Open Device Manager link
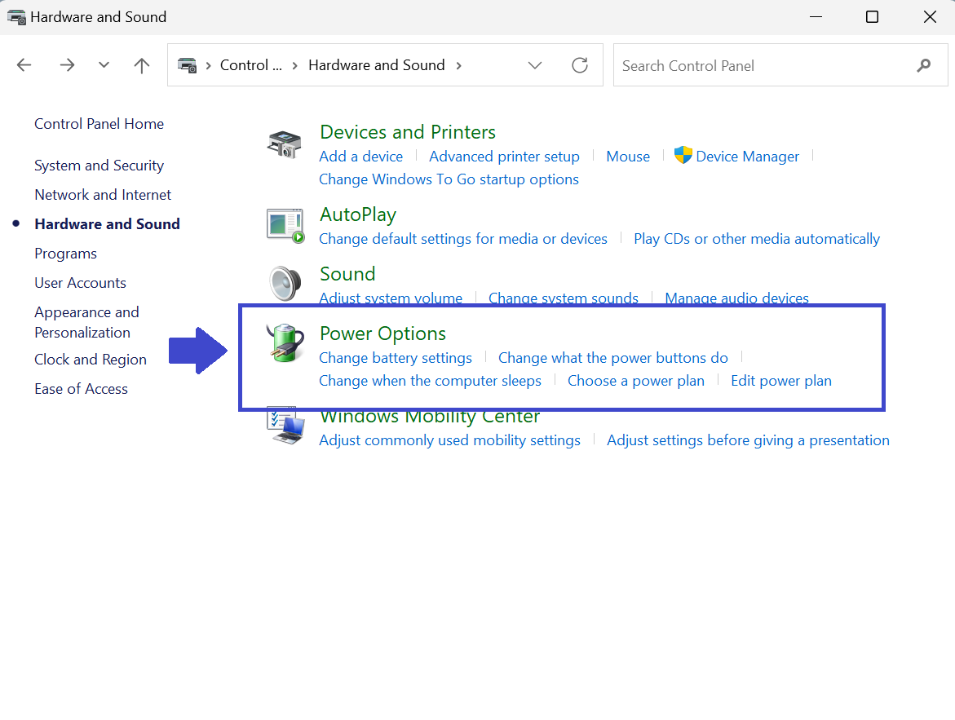The width and height of the screenshot is (955, 720). 747,157
